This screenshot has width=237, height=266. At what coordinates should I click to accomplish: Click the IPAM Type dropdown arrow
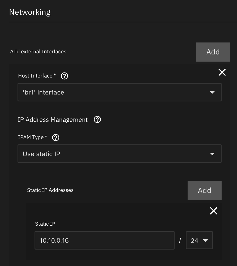[x=212, y=154]
